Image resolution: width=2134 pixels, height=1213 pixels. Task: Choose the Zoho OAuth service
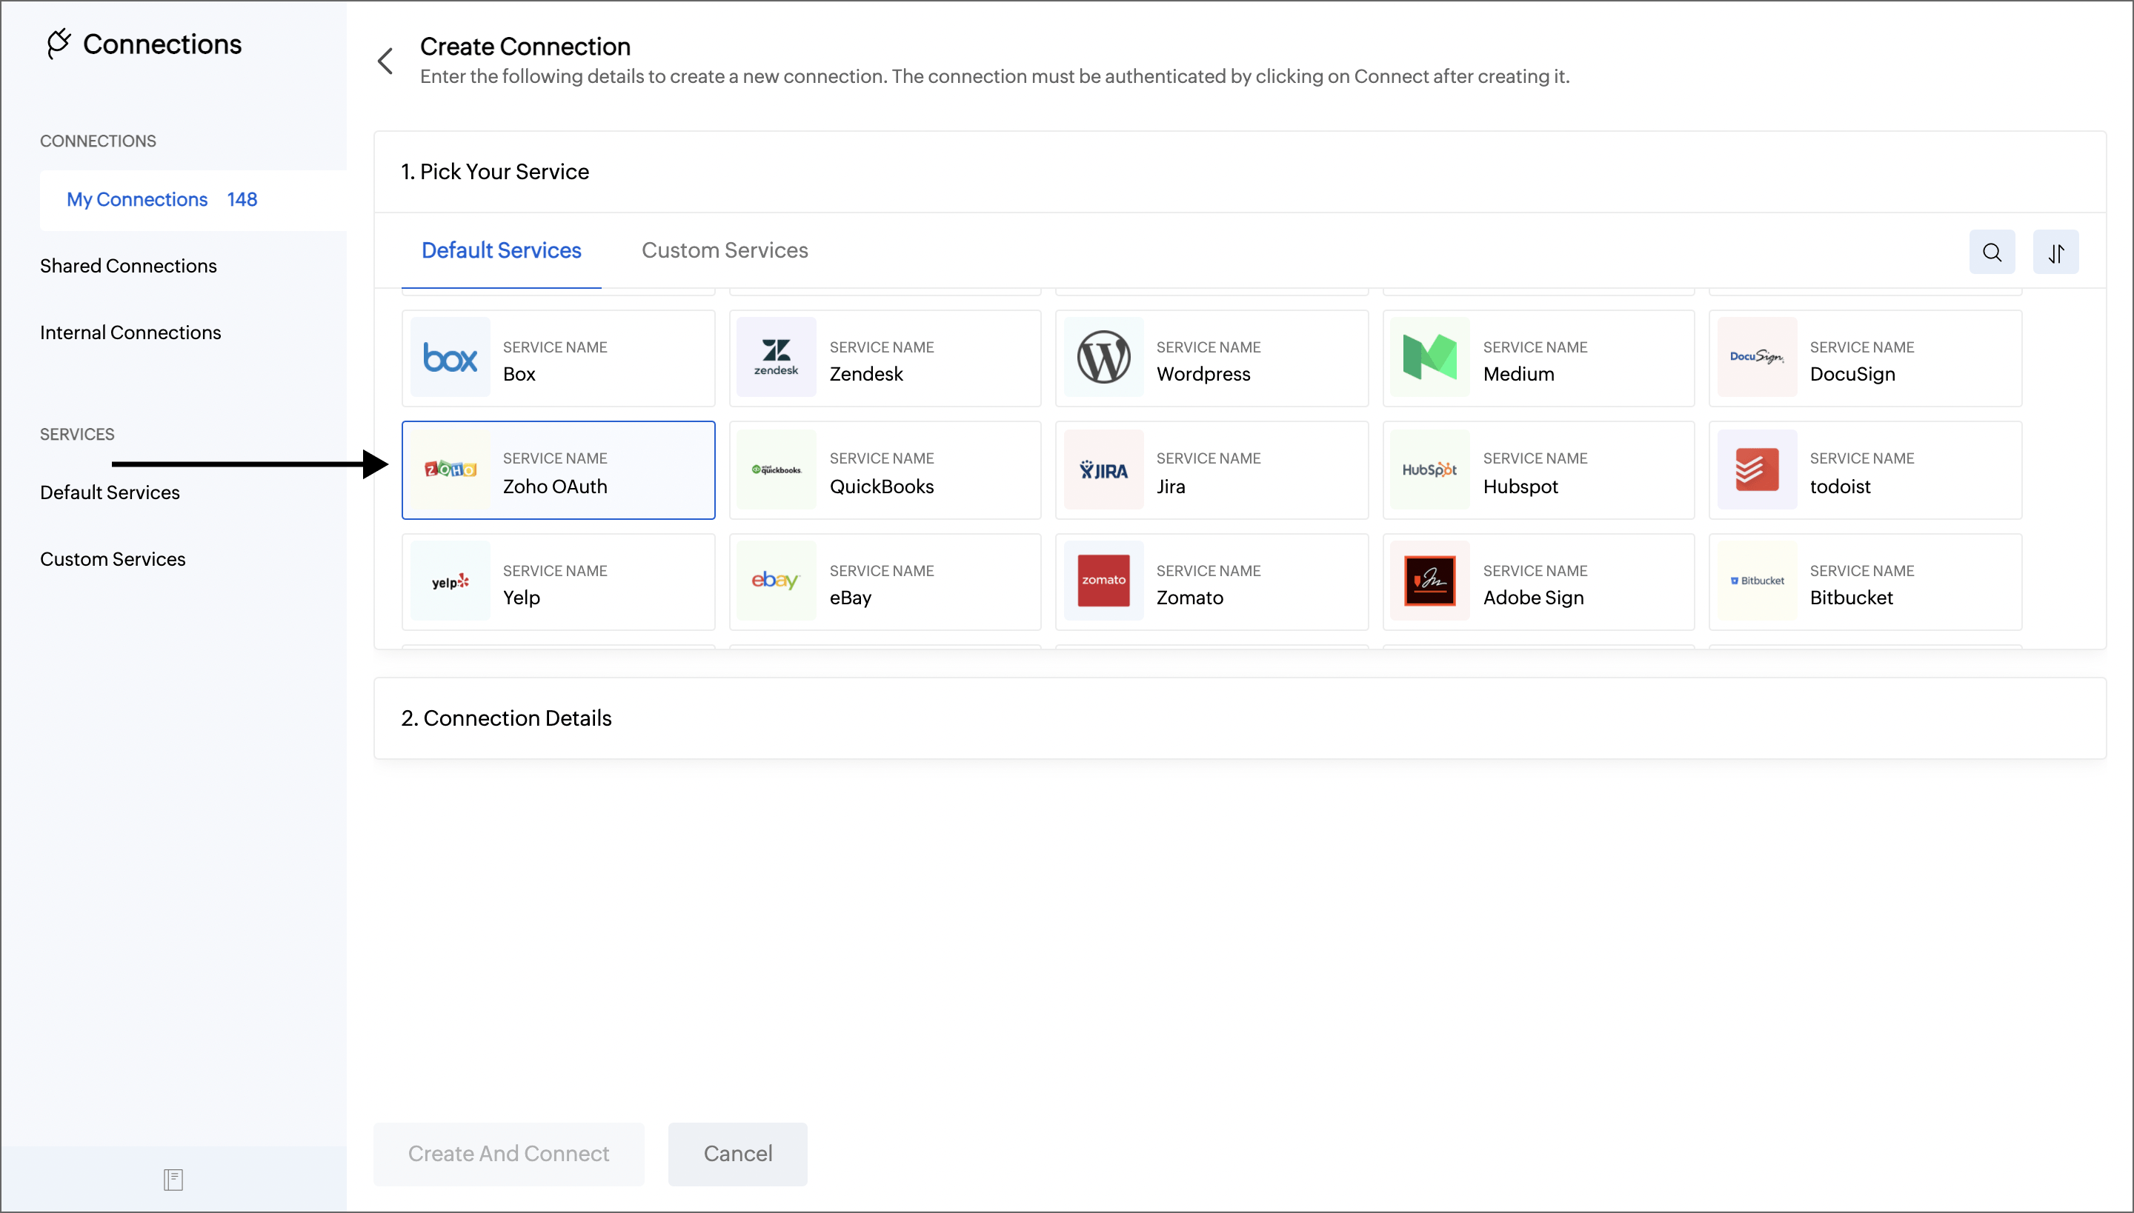pyautogui.click(x=558, y=470)
